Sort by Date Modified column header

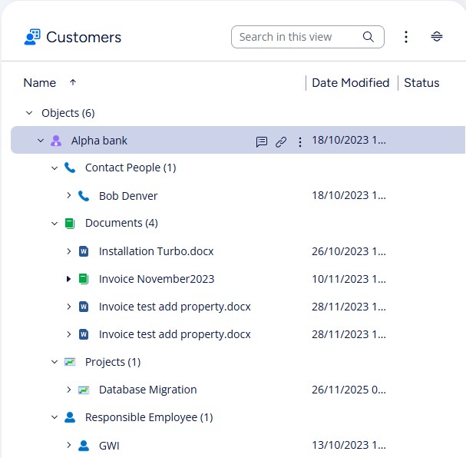[350, 83]
